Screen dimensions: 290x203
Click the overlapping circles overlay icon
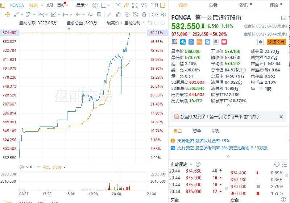click(x=155, y=14)
